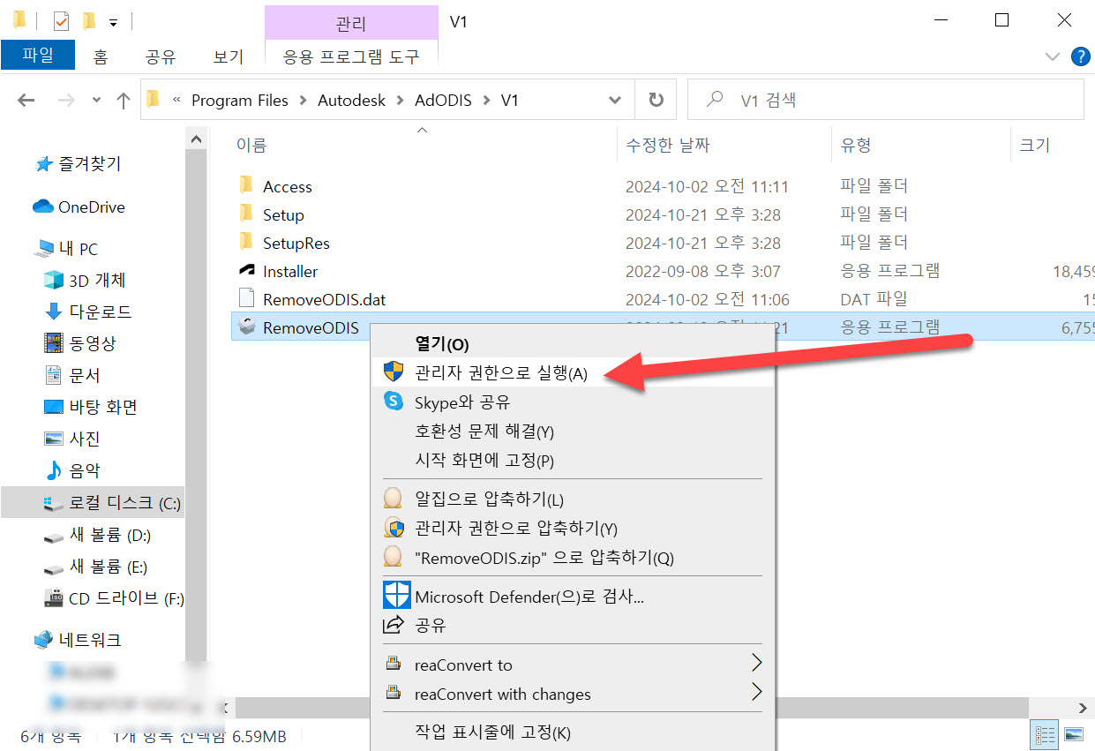Click the 알집으로 압축하기 egg icon
Viewport: 1095px width, 751px height.
[x=394, y=499]
